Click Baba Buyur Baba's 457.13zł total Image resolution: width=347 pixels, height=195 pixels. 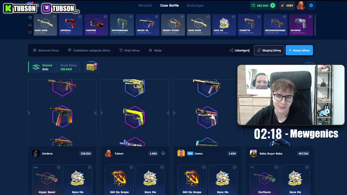[303, 154]
